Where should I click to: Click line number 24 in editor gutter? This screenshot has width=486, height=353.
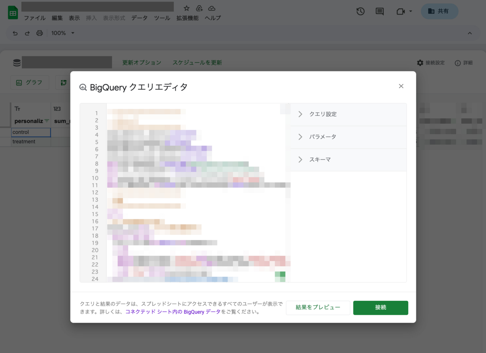(x=95, y=279)
